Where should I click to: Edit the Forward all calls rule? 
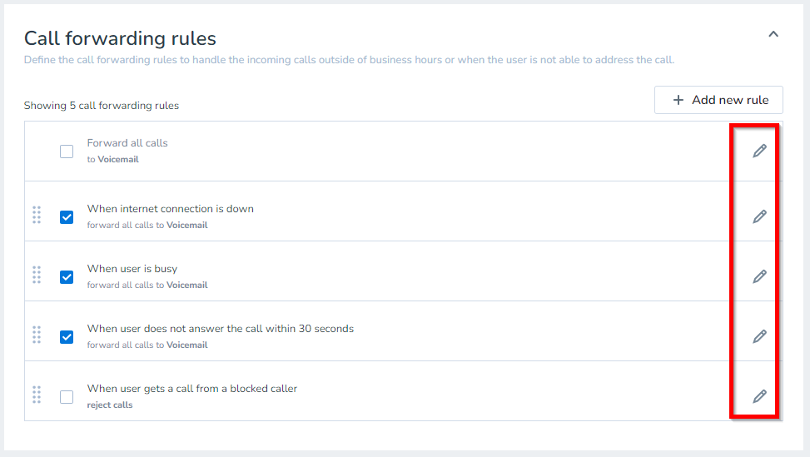tap(759, 151)
